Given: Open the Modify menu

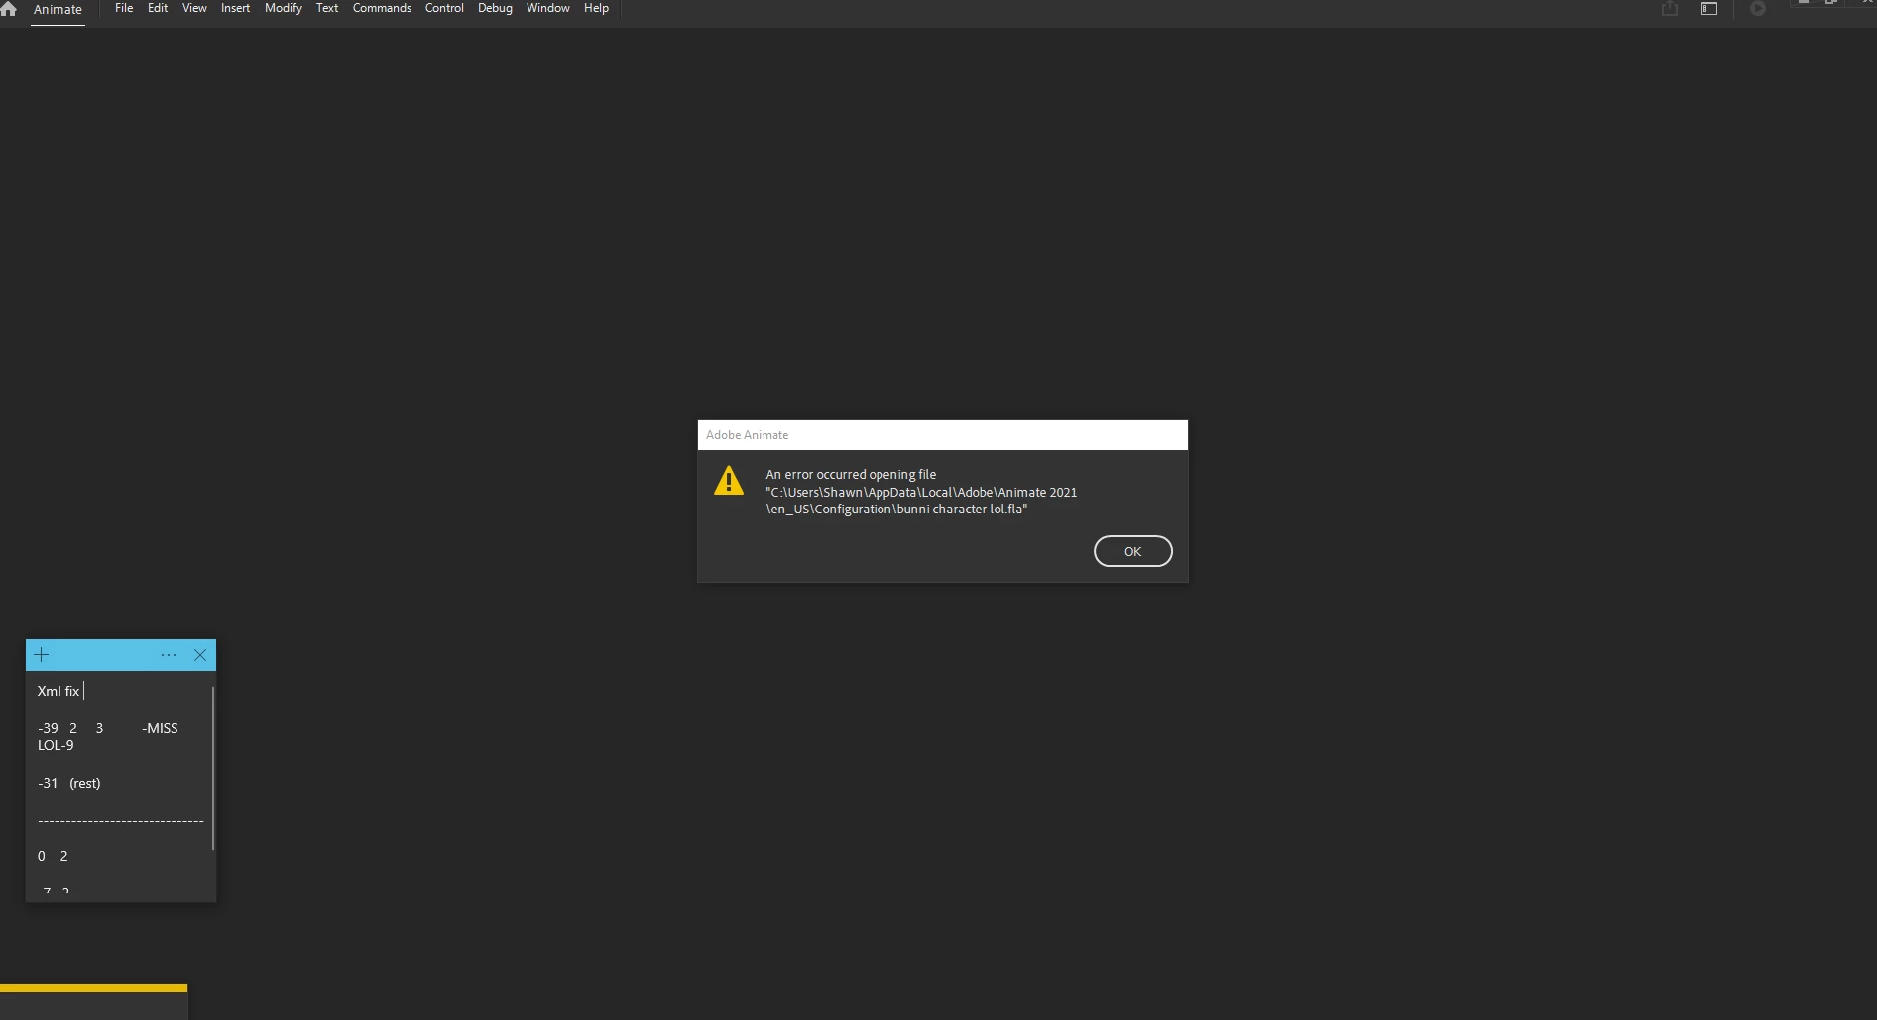Looking at the screenshot, I should pyautogui.click(x=284, y=8).
